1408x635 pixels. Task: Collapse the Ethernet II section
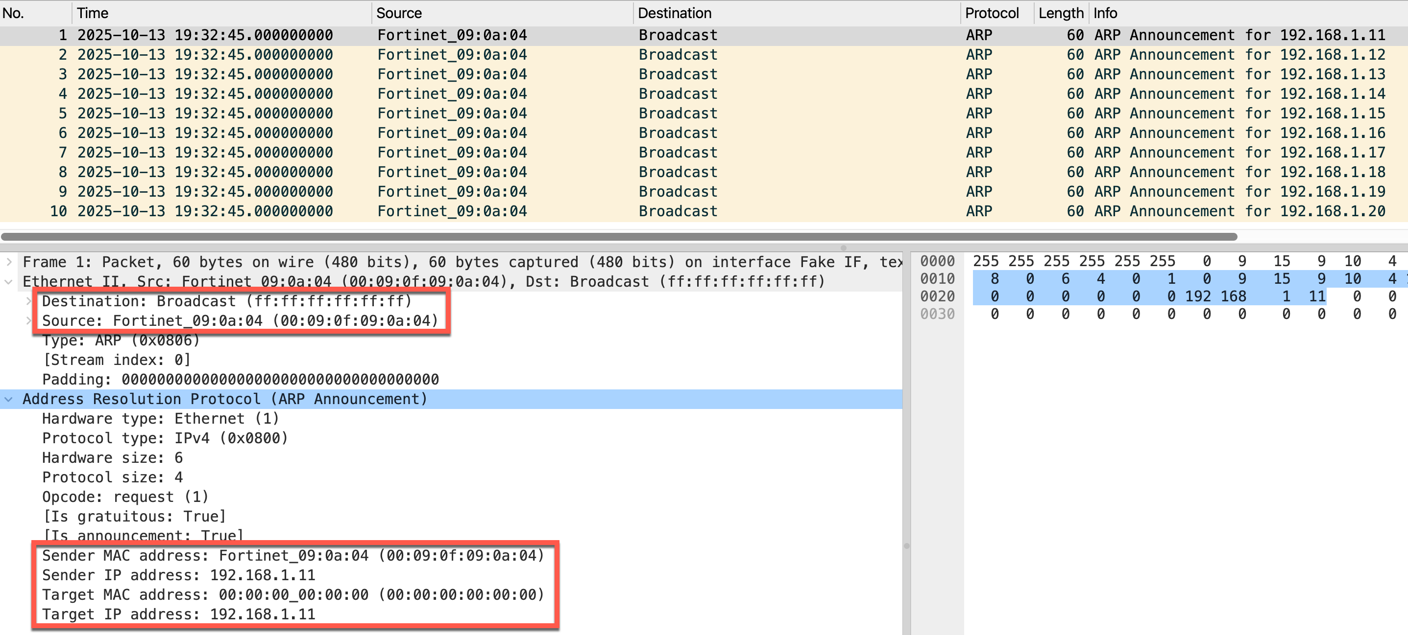pos(9,282)
